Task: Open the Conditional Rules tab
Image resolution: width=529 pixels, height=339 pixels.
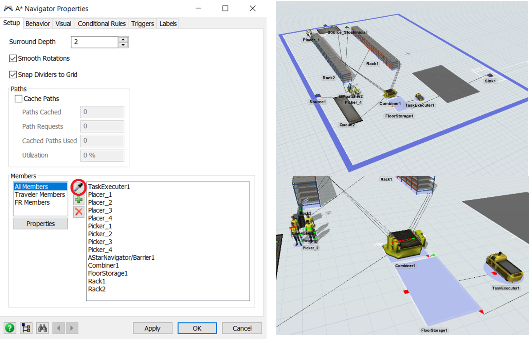Action: click(102, 23)
